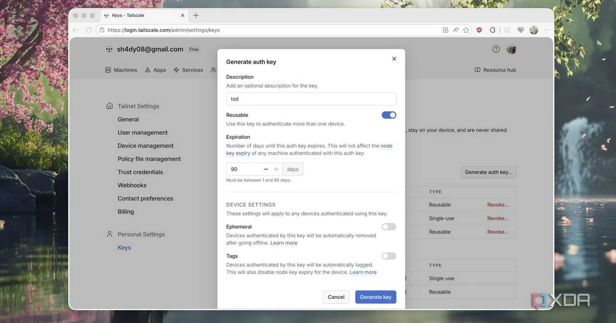Click the Cancel button
Screen dimensions: 616x323
[x=336, y=297]
